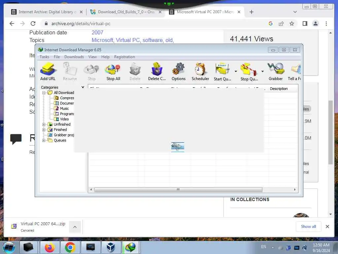Open the Tasks menu

click(45, 57)
